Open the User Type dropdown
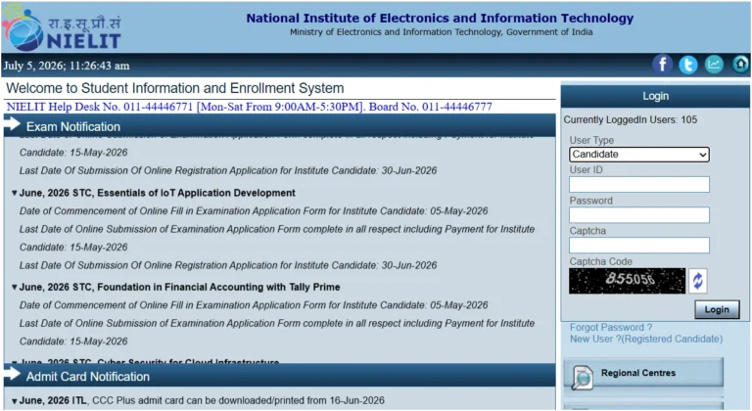This screenshot has height=411, width=752. click(639, 155)
